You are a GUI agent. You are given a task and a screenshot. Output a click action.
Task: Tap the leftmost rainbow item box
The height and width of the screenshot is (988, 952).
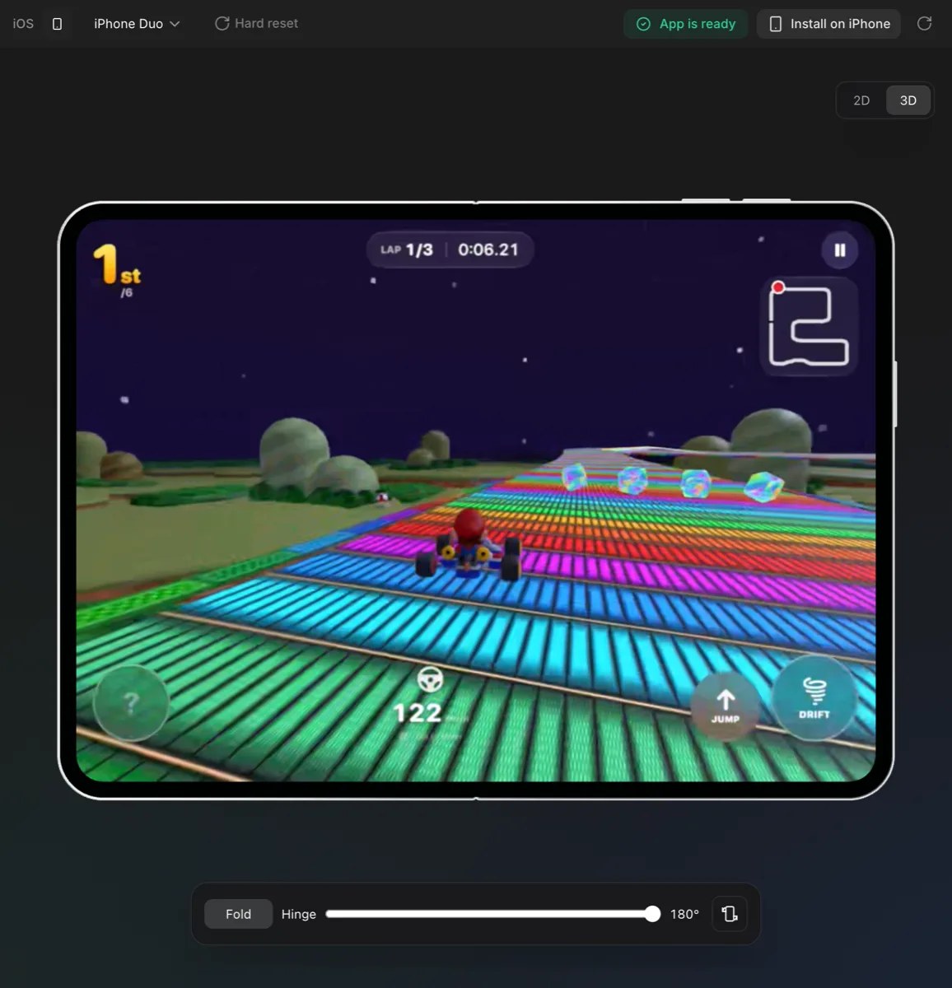tap(574, 477)
